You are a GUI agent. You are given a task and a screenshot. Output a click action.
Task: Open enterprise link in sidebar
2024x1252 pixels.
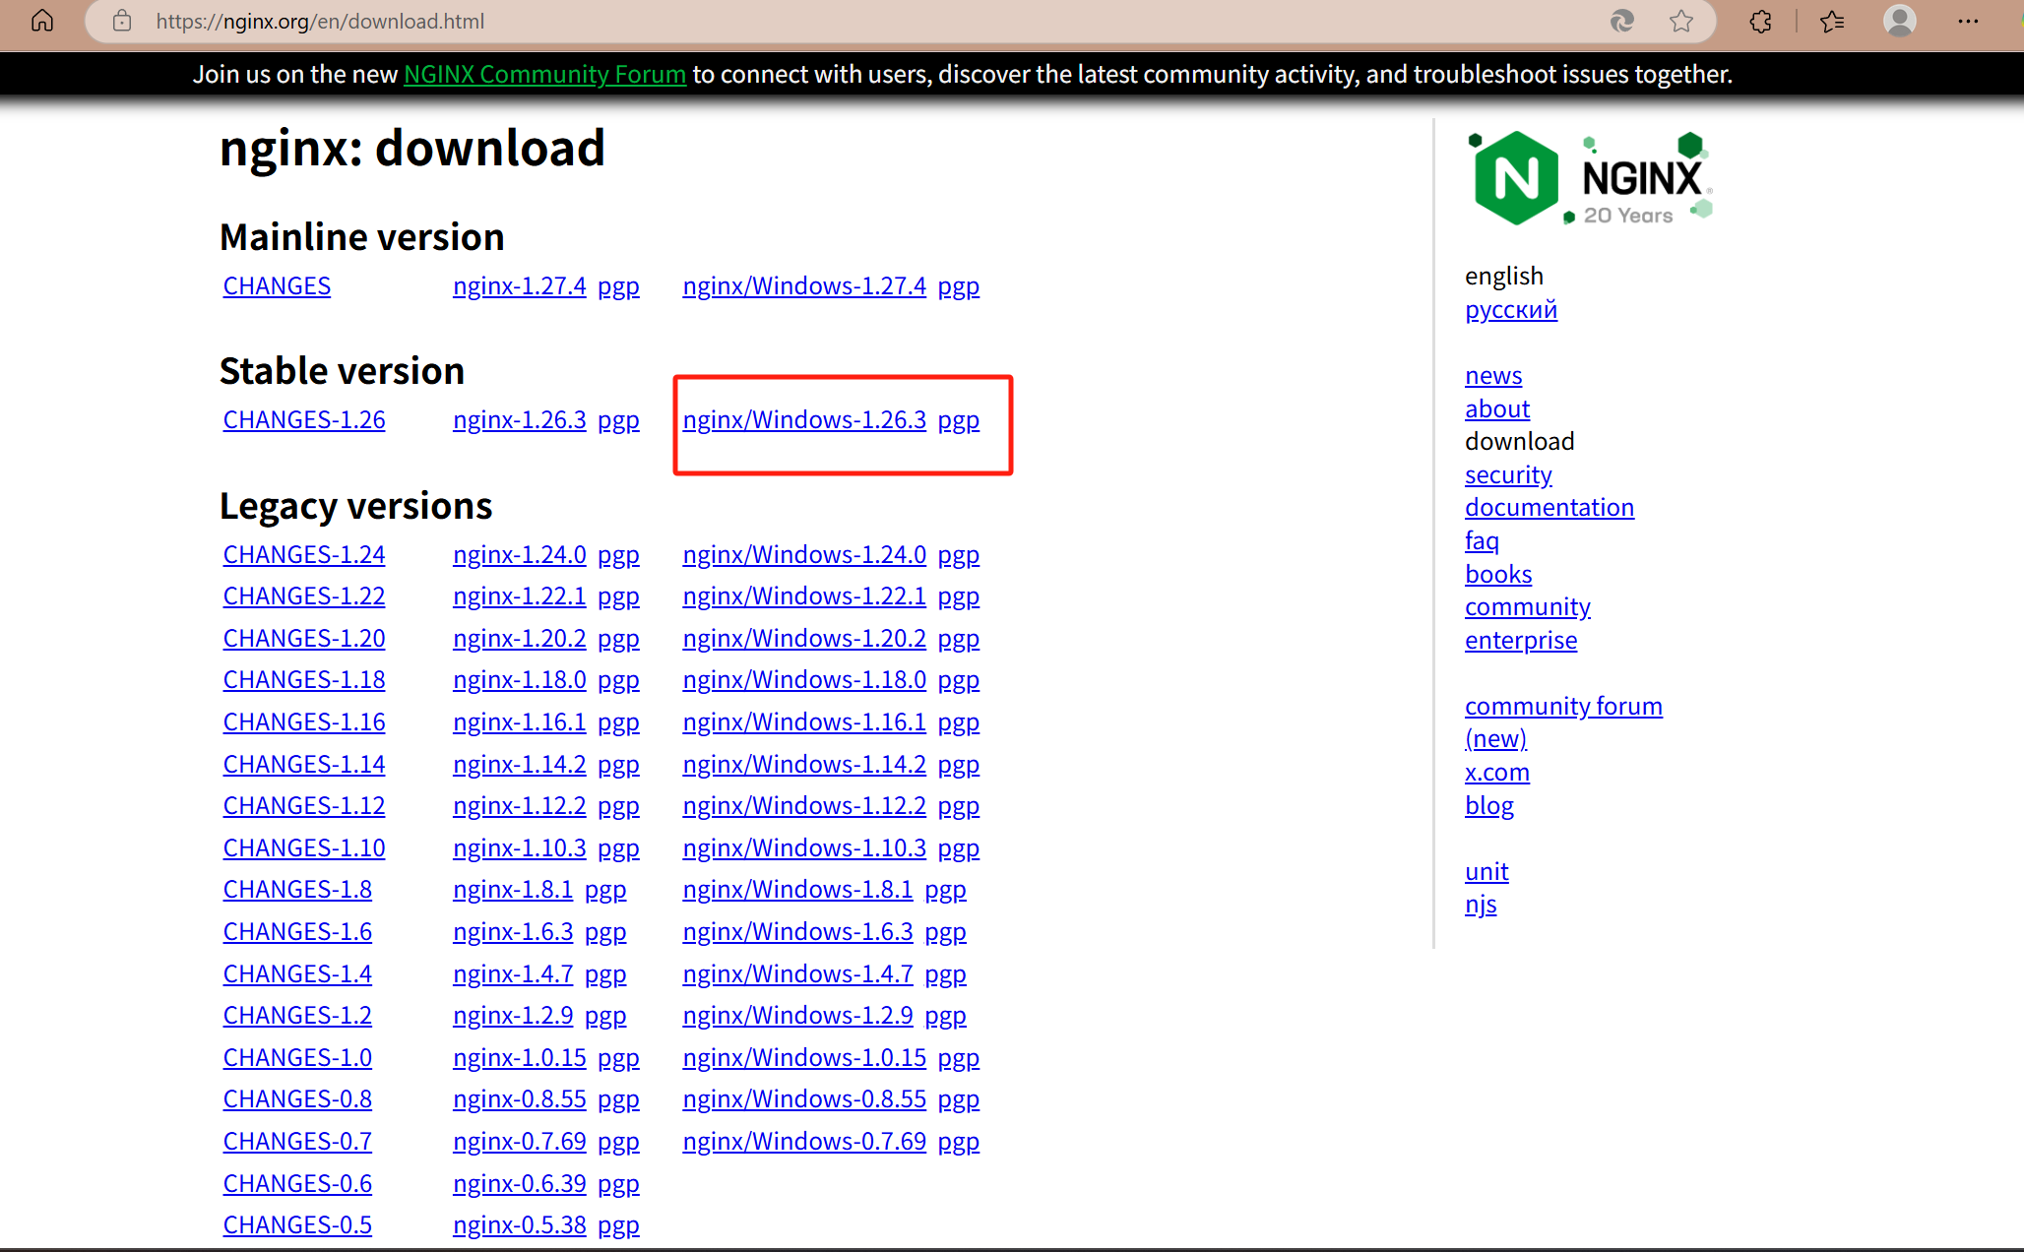(1521, 640)
